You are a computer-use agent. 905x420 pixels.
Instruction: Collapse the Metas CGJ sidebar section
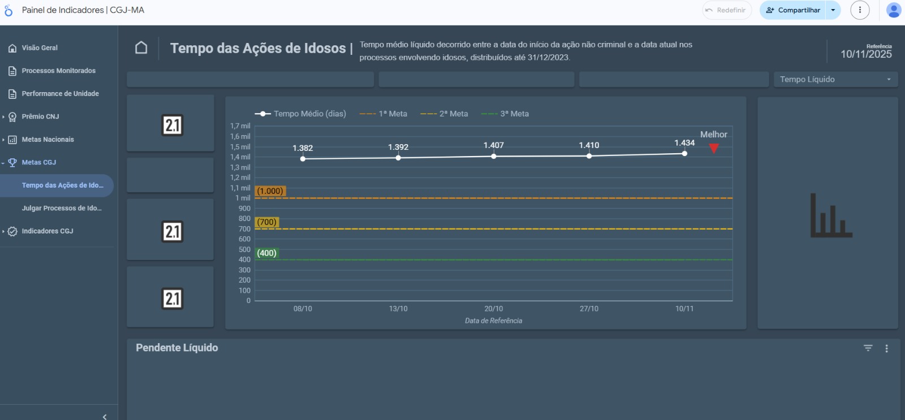[3, 163]
